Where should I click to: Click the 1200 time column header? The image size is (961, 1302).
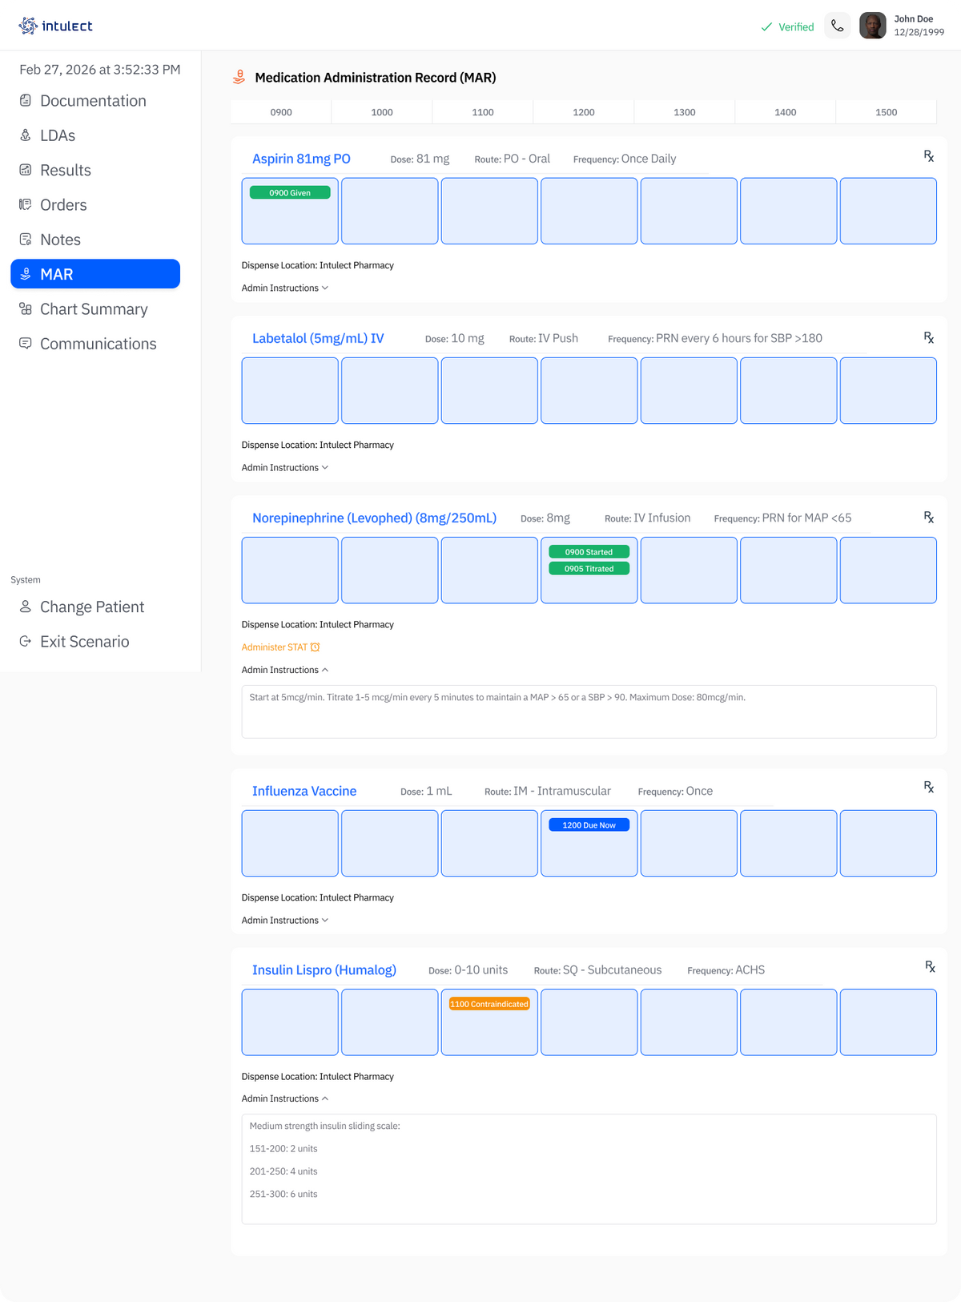click(x=584, y=112)
